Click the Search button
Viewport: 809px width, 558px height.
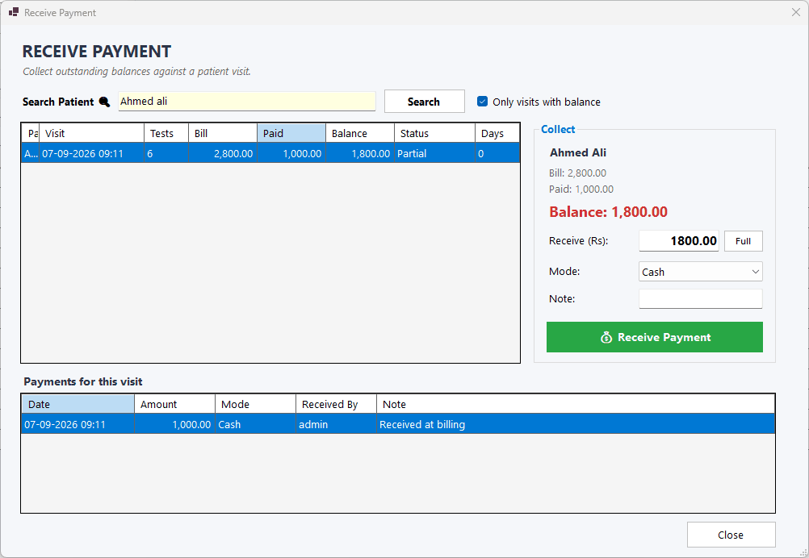pyautogui.click(x=424, y=102)
